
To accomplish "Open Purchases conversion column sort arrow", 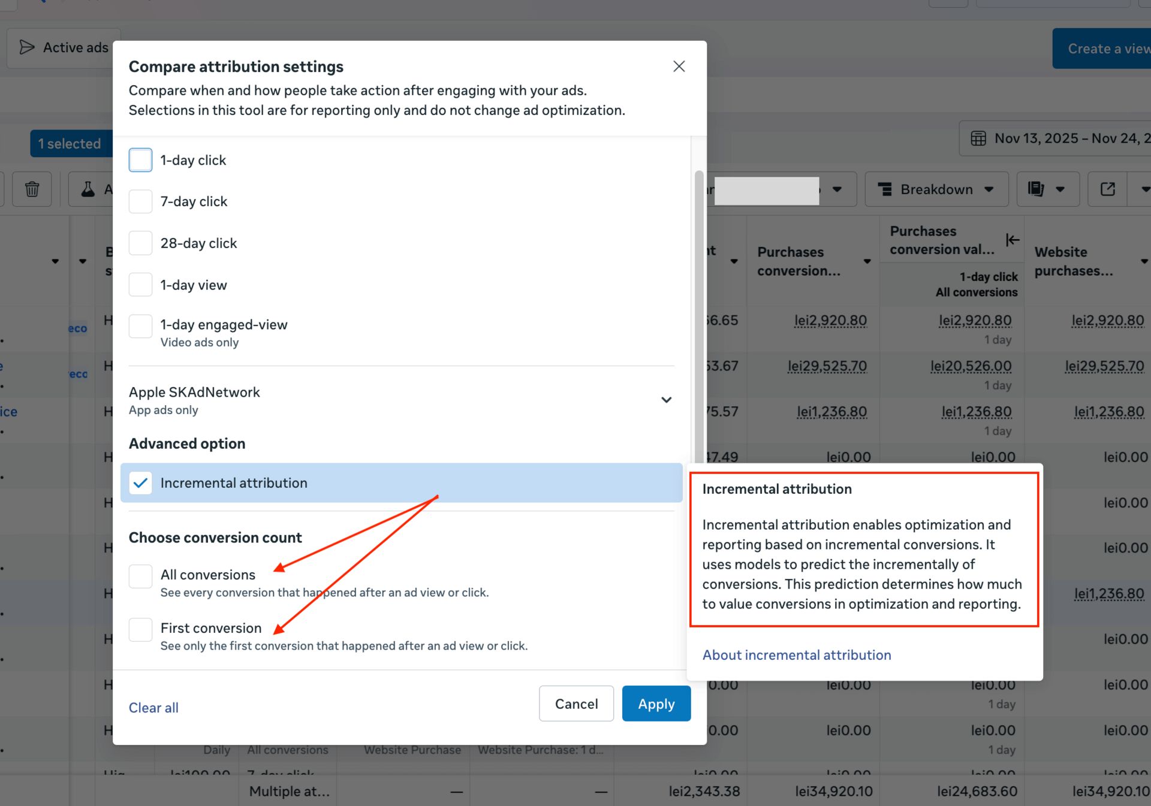I will (x=867, y=261).
